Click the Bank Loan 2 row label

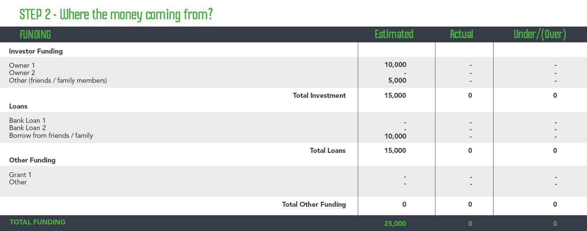(x=27, y=128)
